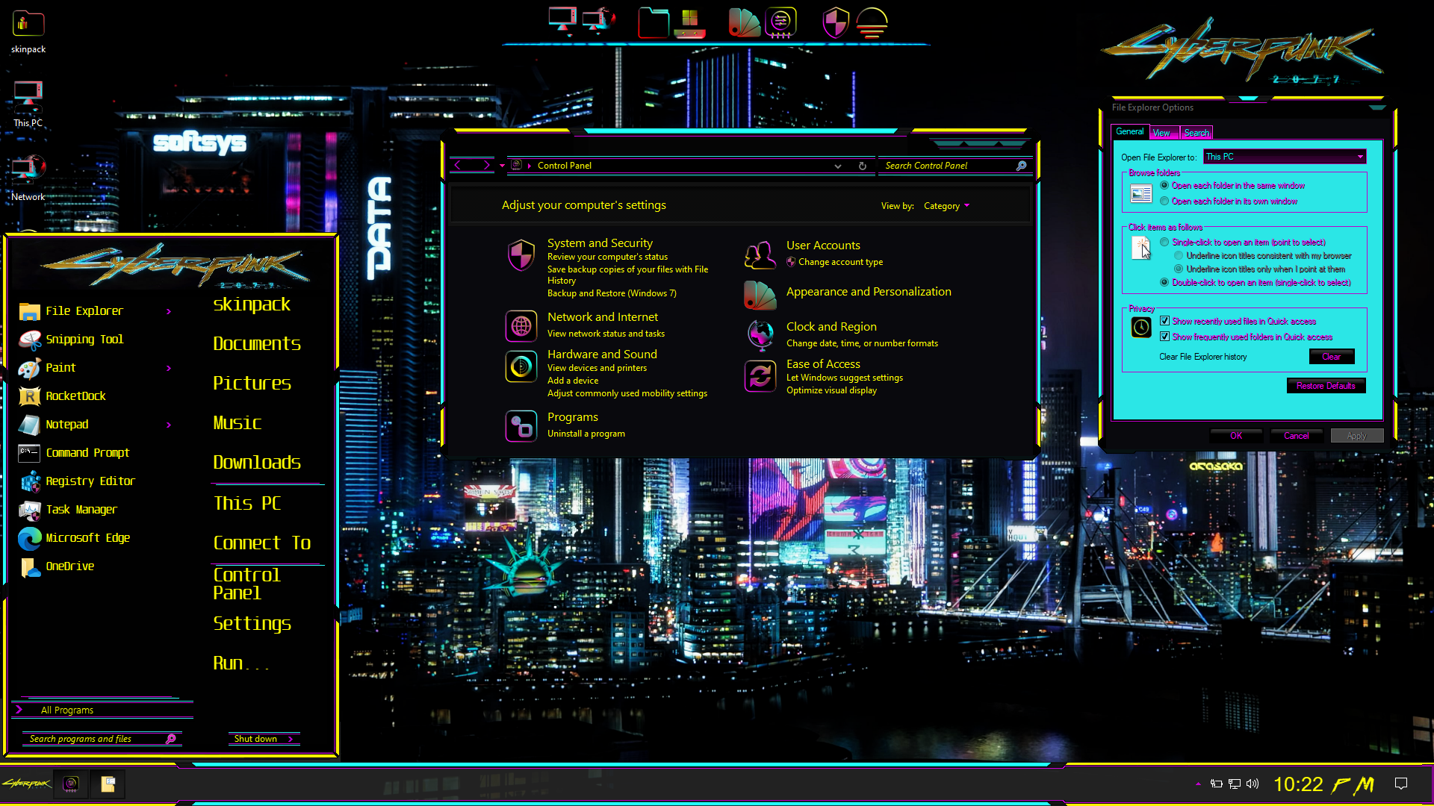Enable Show frequently used folders checkbox
Viewport: 1434px width, 806px height.
[1166, 337]
